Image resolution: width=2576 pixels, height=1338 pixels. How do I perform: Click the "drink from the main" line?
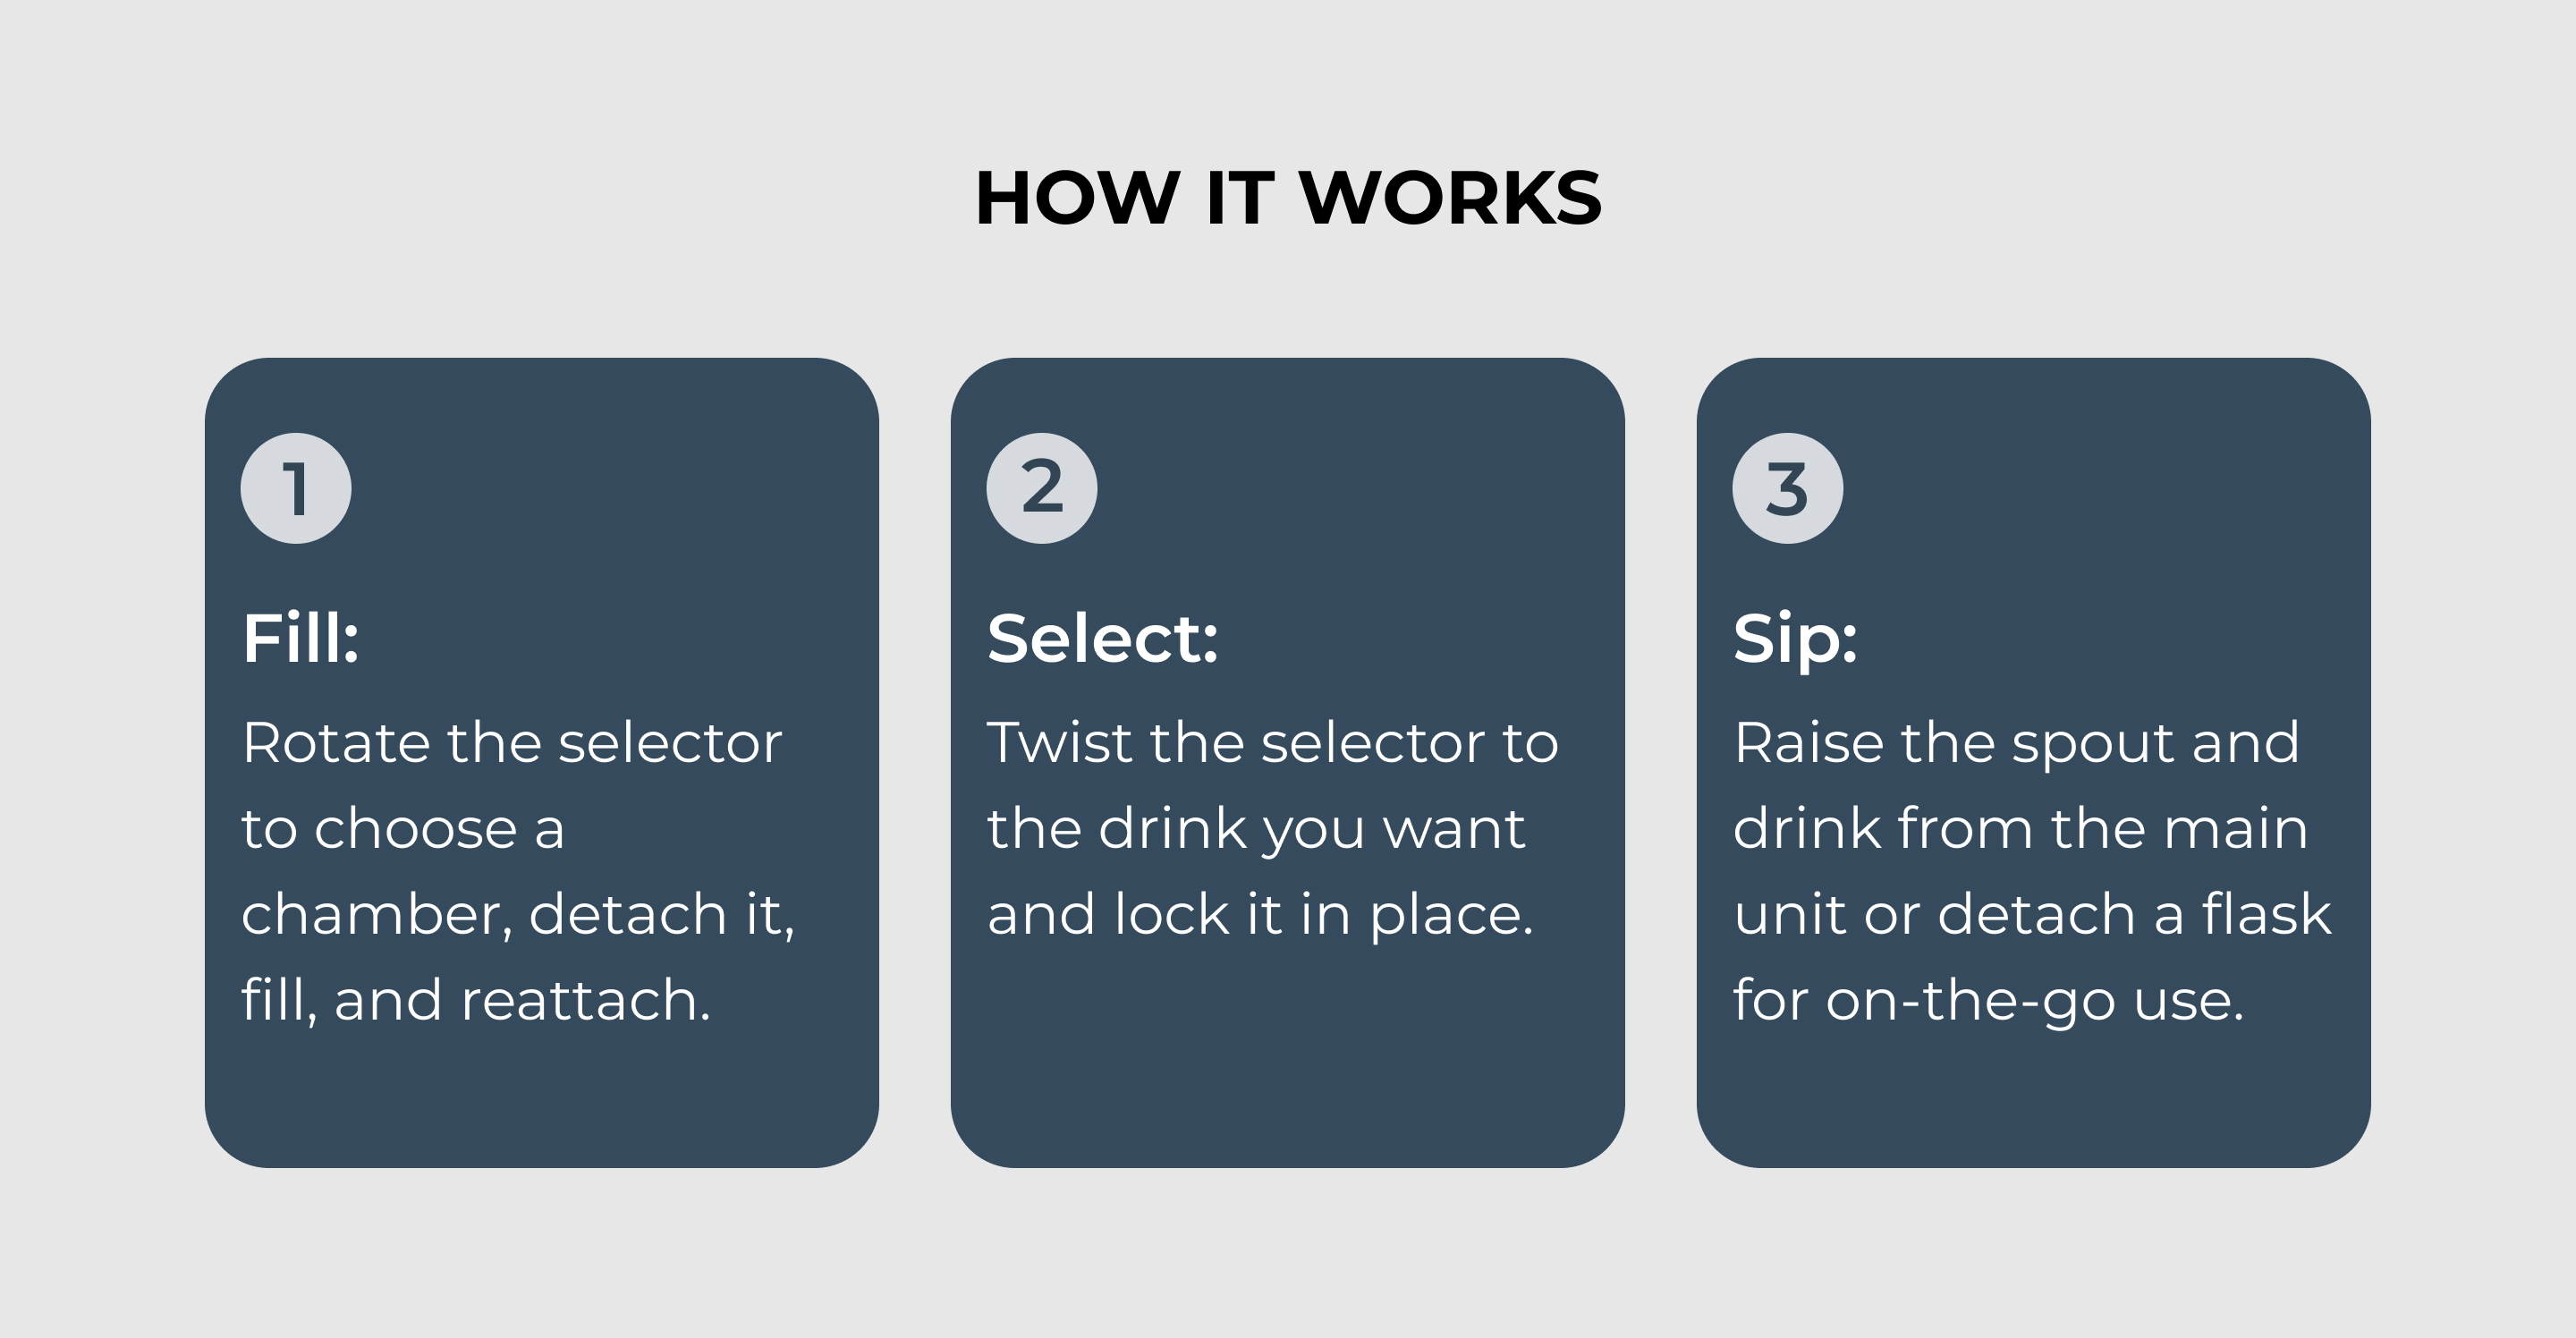(x=2020, y=829)
